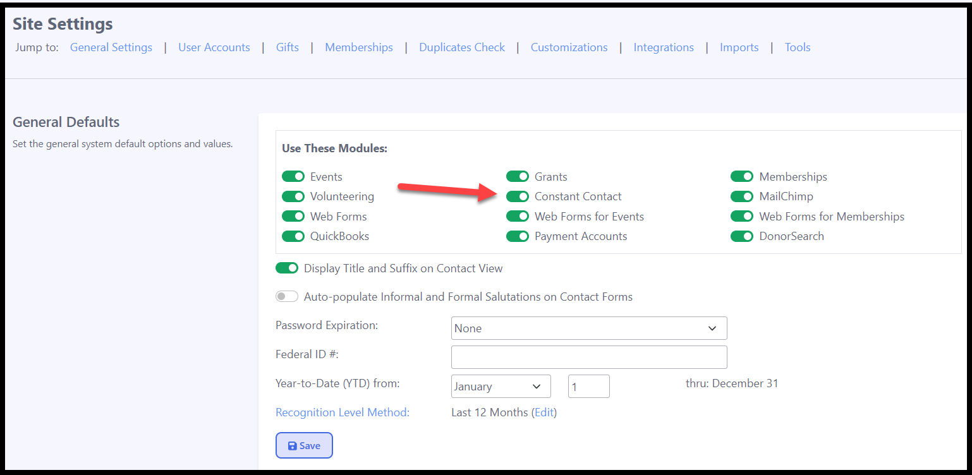Click the 'Constant Contact' module label

coord(578,196)
